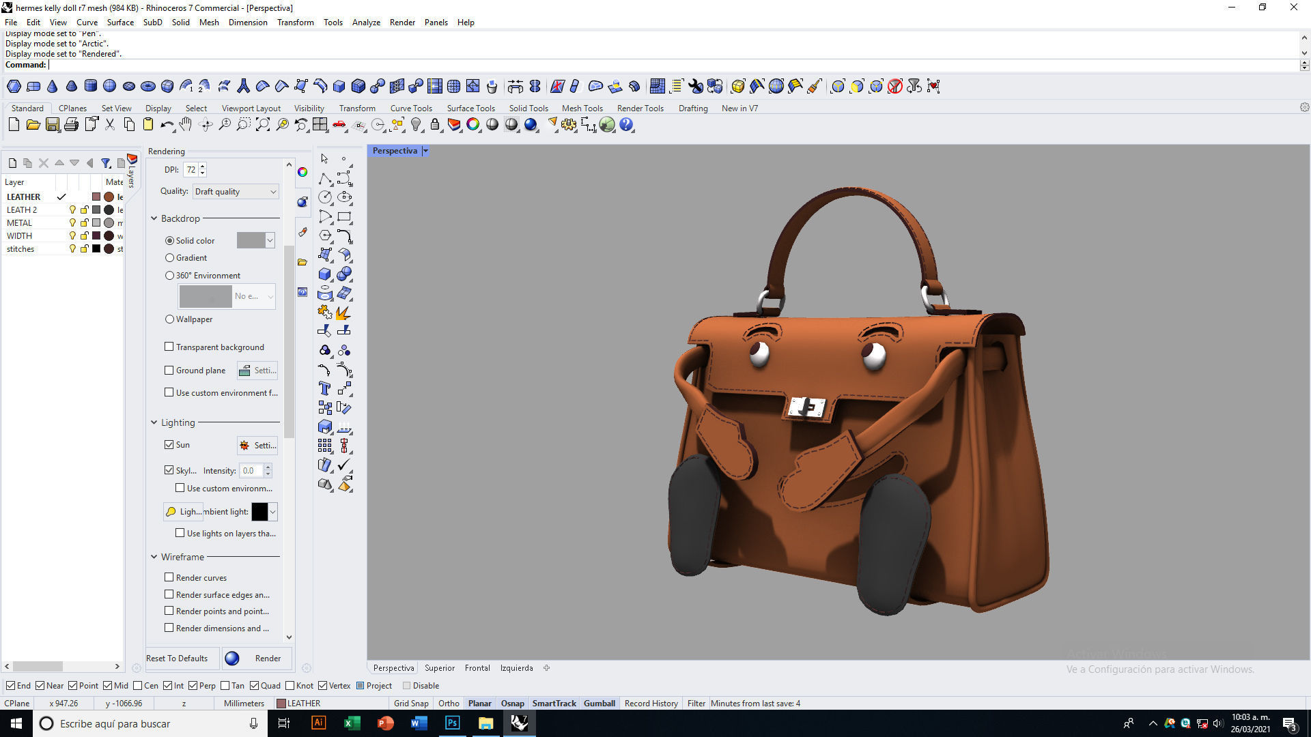Screen dimensions: 1311x737
Task: Open the ambient light color dropdown arrow
Action: [273, 512]
